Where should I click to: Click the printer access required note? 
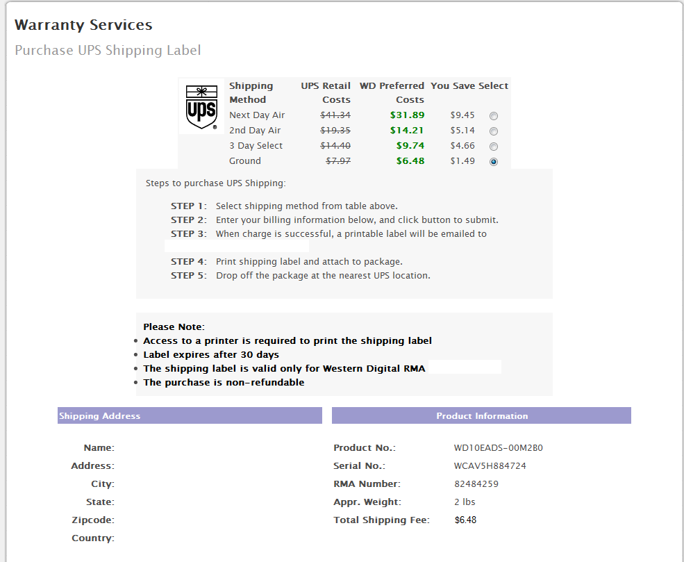287,340
